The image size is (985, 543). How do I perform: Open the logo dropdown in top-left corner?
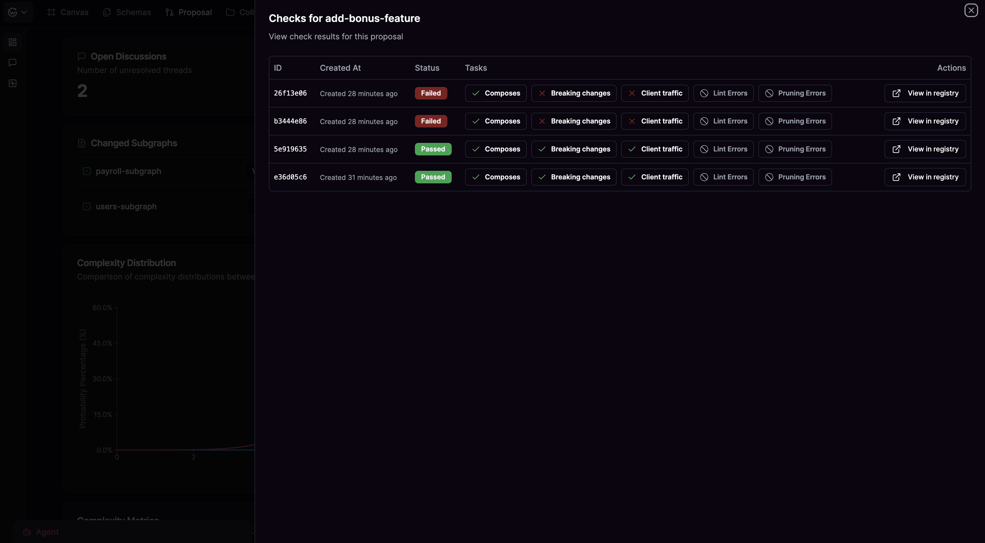(18, 12)
